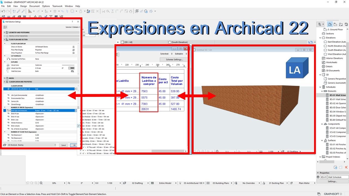Screen dimensions: 349x196
Task: Collapse the Number of Bricks (Expression) group
Action: 5,108
